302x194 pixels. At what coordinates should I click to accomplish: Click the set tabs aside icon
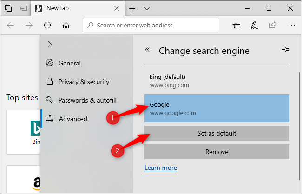(22, 8)
